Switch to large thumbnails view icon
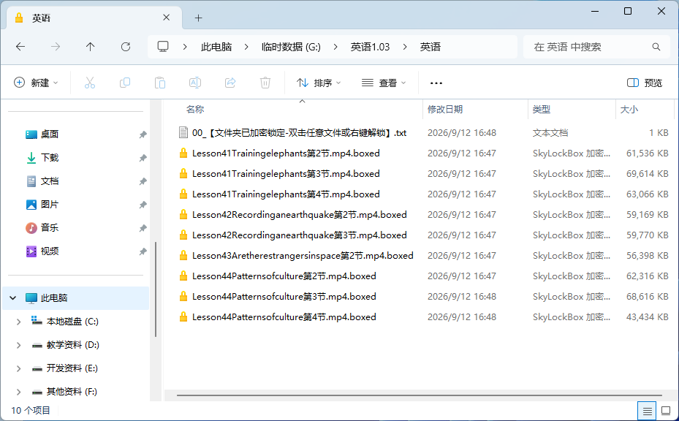The image size is (679, 421). [666, 411]
